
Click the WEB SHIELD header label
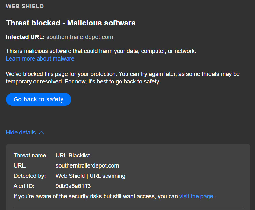25,6
